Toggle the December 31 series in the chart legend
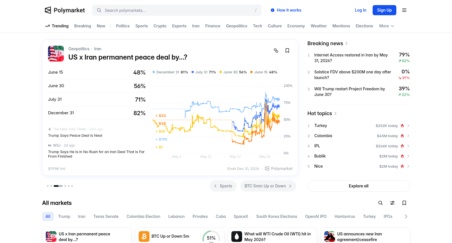Screen dimensions: 452x243 170,72
